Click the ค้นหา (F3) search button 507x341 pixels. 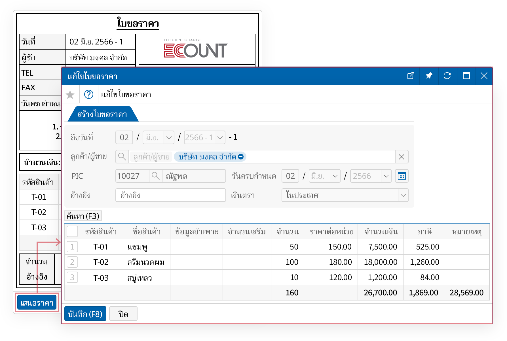pyautogui.click(x=83, y=216)
